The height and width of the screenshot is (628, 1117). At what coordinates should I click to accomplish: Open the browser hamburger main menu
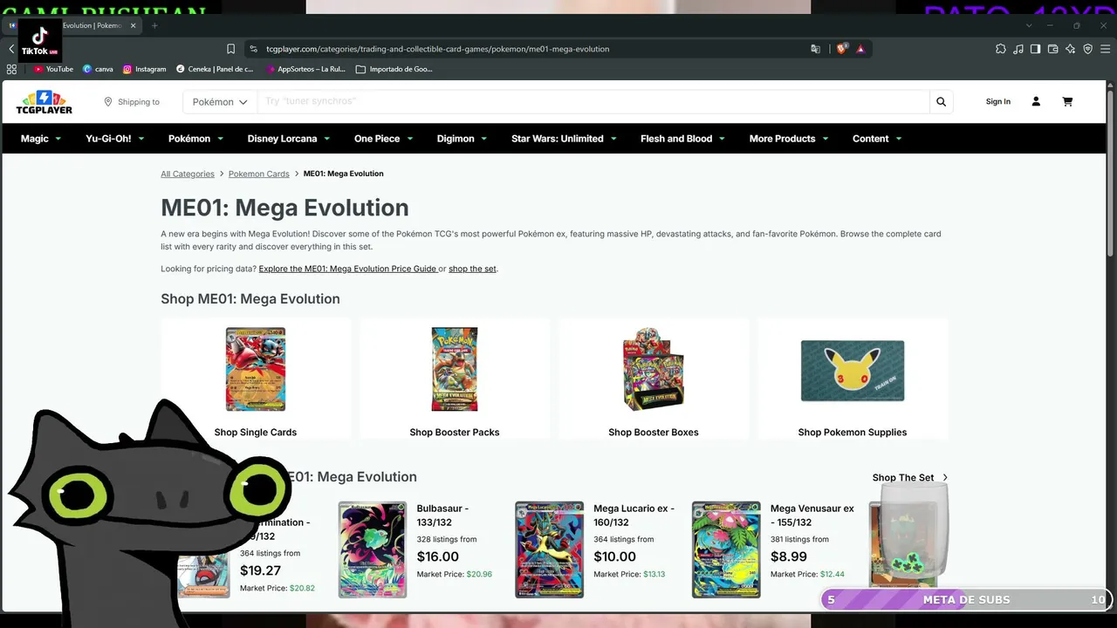click(1105, 49)
